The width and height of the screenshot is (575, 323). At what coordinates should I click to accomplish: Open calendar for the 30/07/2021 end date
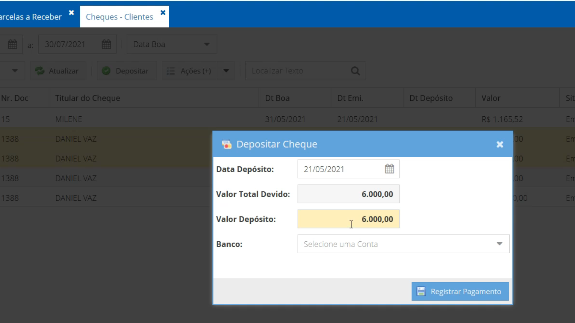pyautogui.click(x=106, y=44)
